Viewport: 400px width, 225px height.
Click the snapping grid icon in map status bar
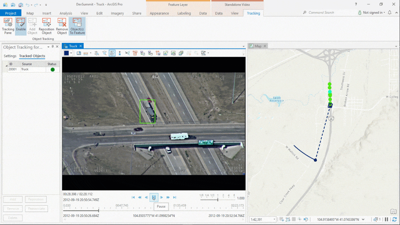coord(294,219)
